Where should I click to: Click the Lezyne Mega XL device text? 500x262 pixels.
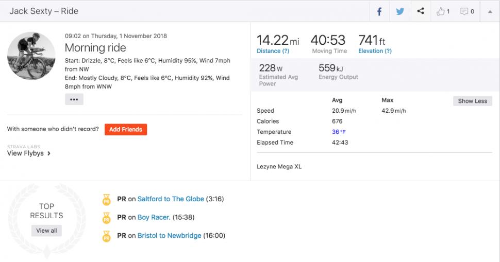(x=279, y=166)
